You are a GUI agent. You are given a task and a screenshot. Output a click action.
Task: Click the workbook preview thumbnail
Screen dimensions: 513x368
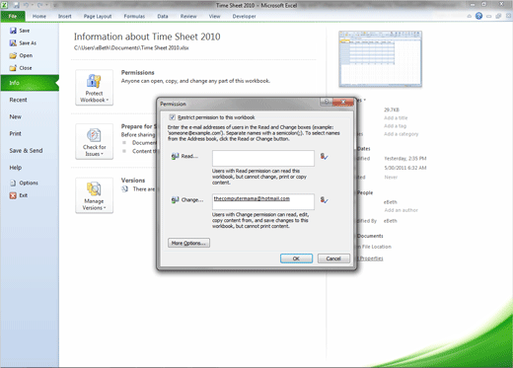(x=381, y=59)
